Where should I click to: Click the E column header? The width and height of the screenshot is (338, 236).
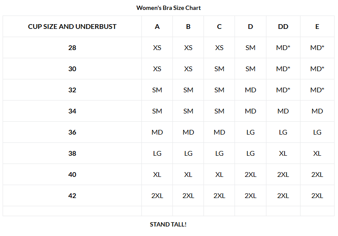click(317, 26)
